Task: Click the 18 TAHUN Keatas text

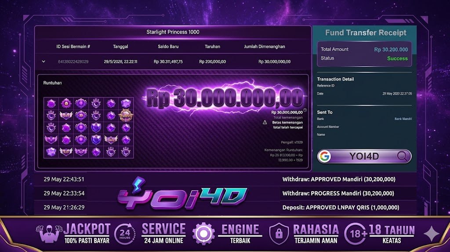Action: 392,234
